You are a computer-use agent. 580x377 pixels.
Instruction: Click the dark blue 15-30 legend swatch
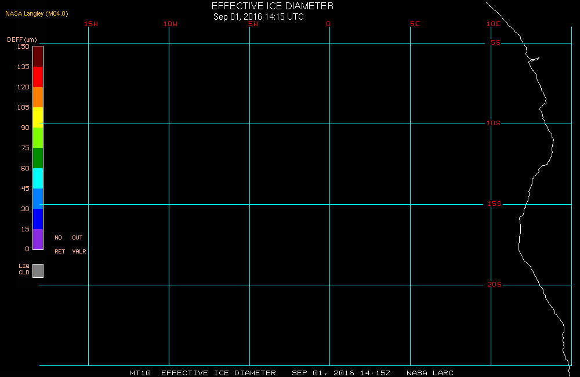tap(38, 219)
